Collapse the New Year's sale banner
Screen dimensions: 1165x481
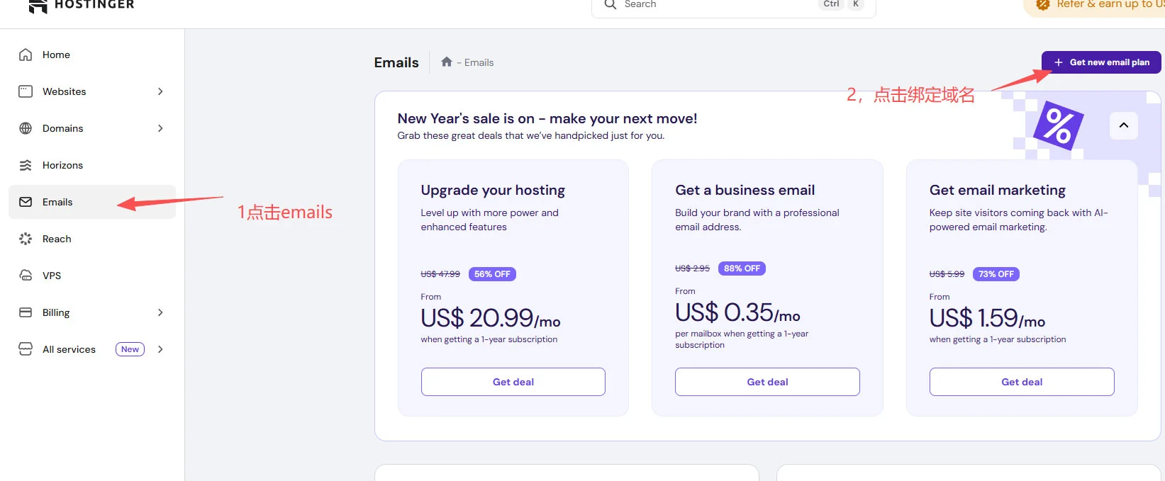[1123, 125]
